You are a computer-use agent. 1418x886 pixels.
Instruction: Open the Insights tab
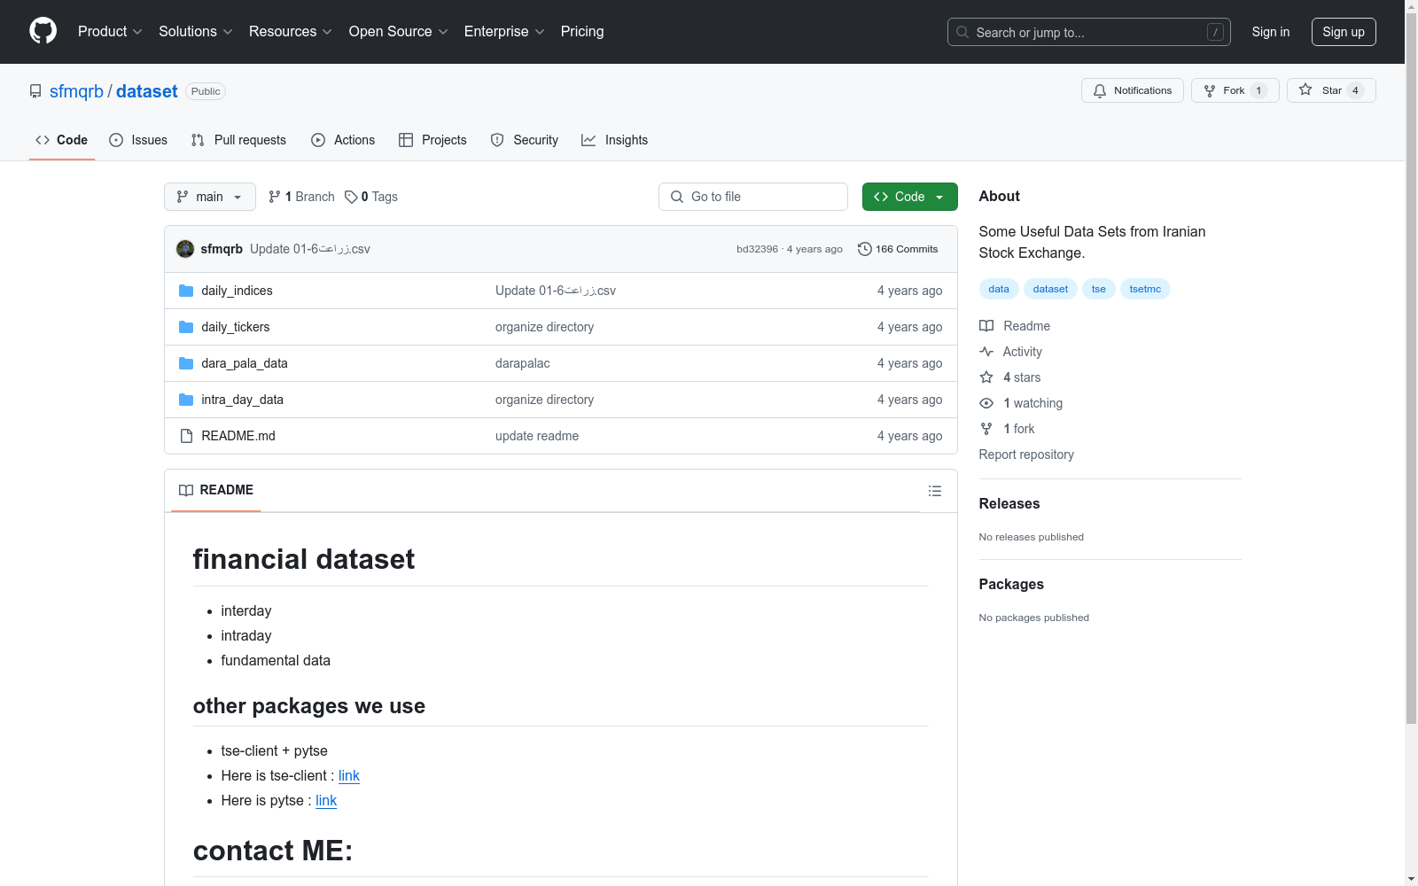tap(614, 140)
